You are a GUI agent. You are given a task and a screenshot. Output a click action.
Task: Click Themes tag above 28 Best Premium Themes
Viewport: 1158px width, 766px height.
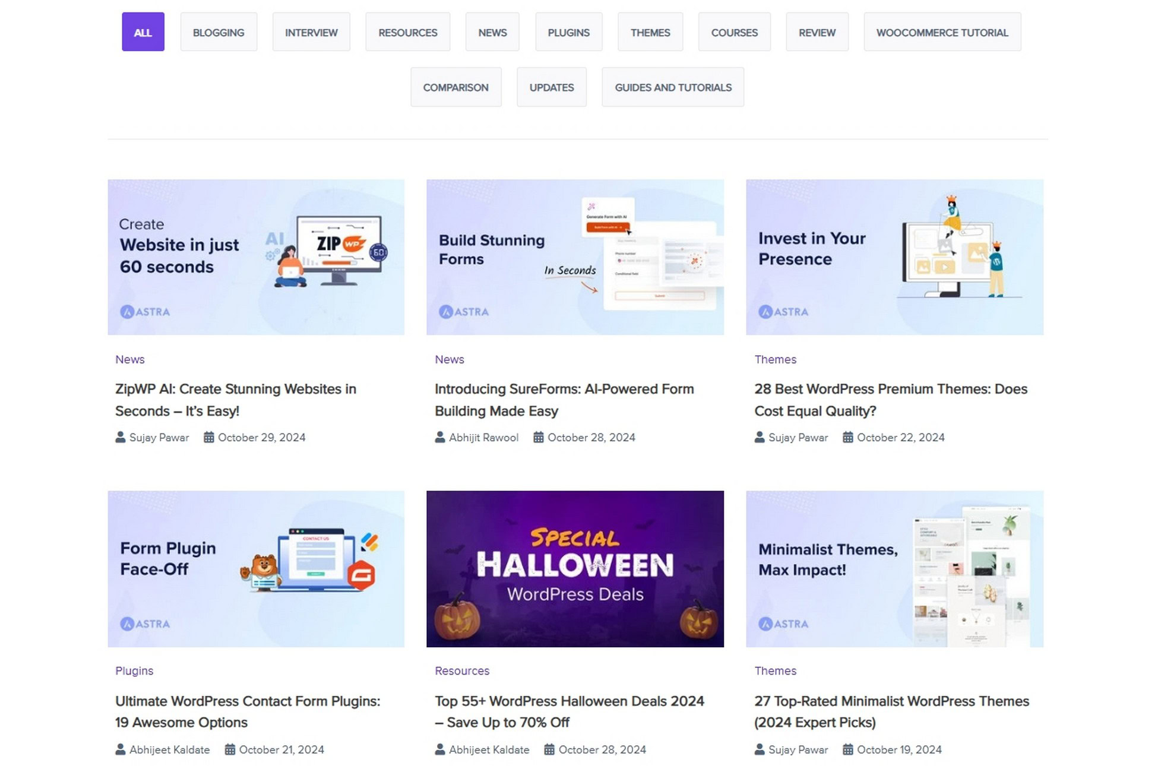(776, 359)
